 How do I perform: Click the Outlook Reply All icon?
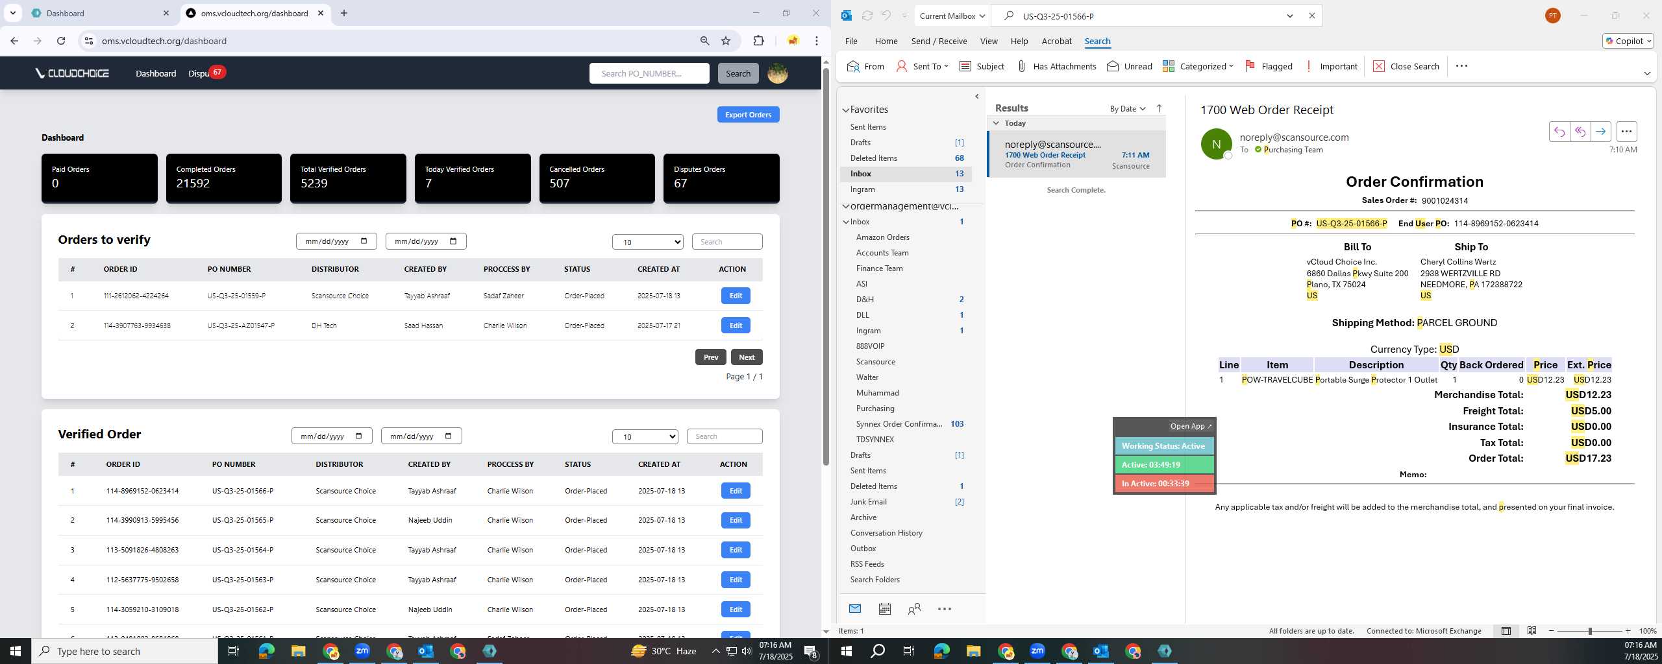coord(1580,132)
